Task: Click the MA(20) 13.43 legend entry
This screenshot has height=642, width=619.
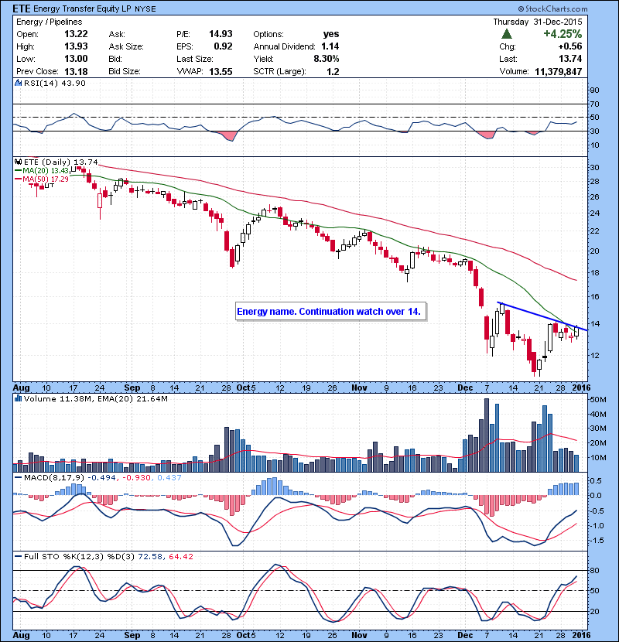Action: (x=42, y=170)
